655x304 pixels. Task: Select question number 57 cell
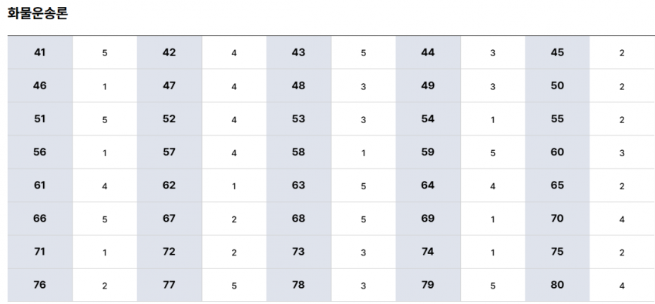point(170,152)
